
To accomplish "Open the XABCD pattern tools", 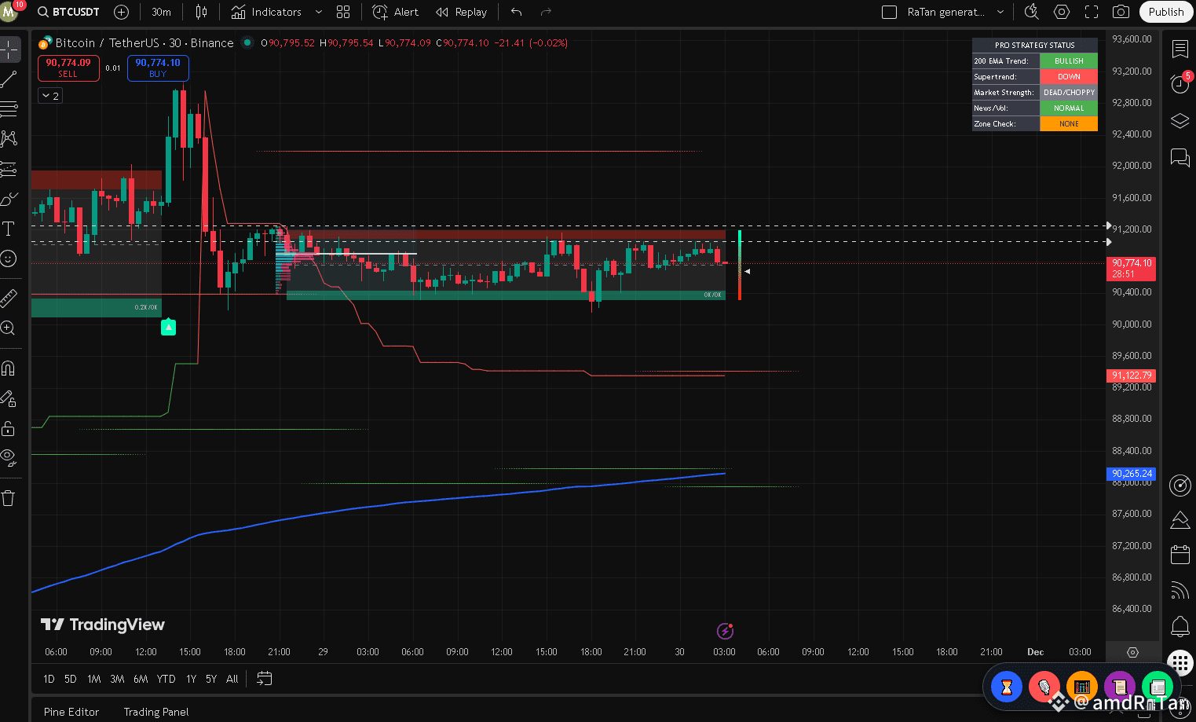I will pos(9,138).
